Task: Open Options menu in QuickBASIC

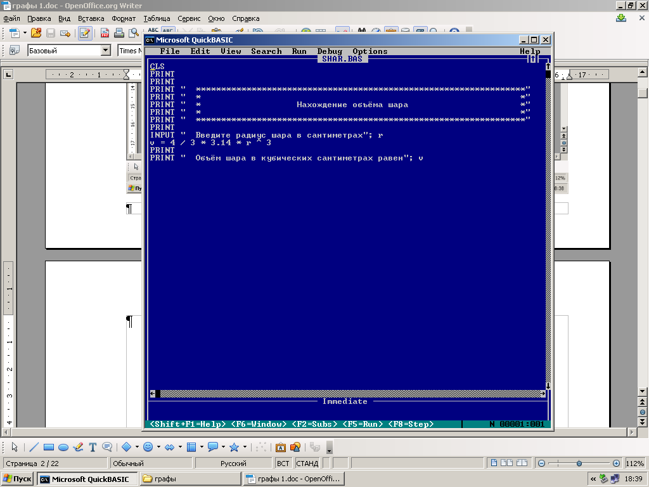Action: [370, 51]
